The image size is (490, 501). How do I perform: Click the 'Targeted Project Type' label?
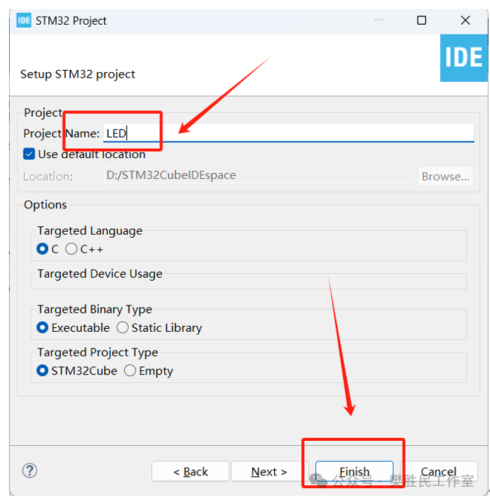click(x=98, y=352)
